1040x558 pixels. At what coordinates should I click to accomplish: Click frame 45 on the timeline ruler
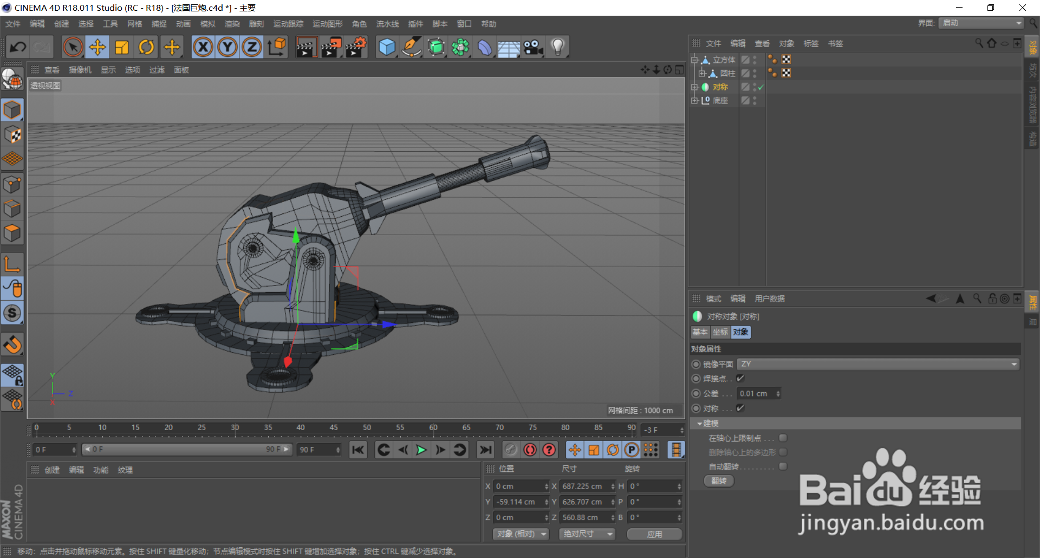tap(334, 431)
